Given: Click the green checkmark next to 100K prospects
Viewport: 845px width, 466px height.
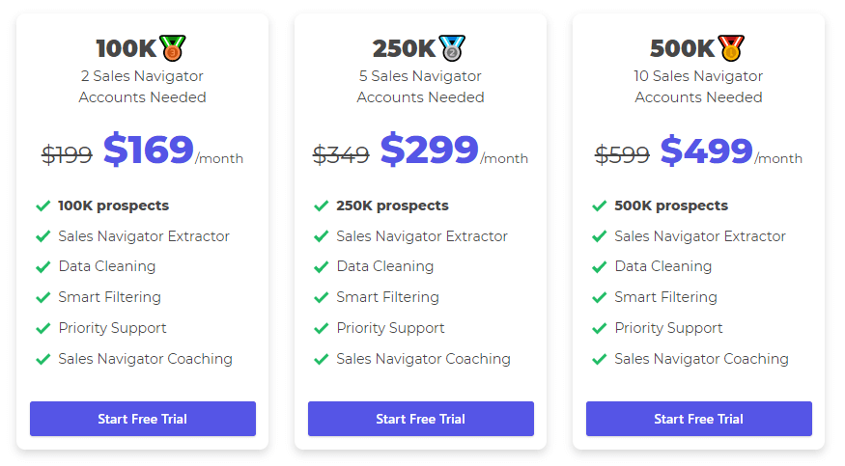Looking at the screenshot, I should [43, 206].
